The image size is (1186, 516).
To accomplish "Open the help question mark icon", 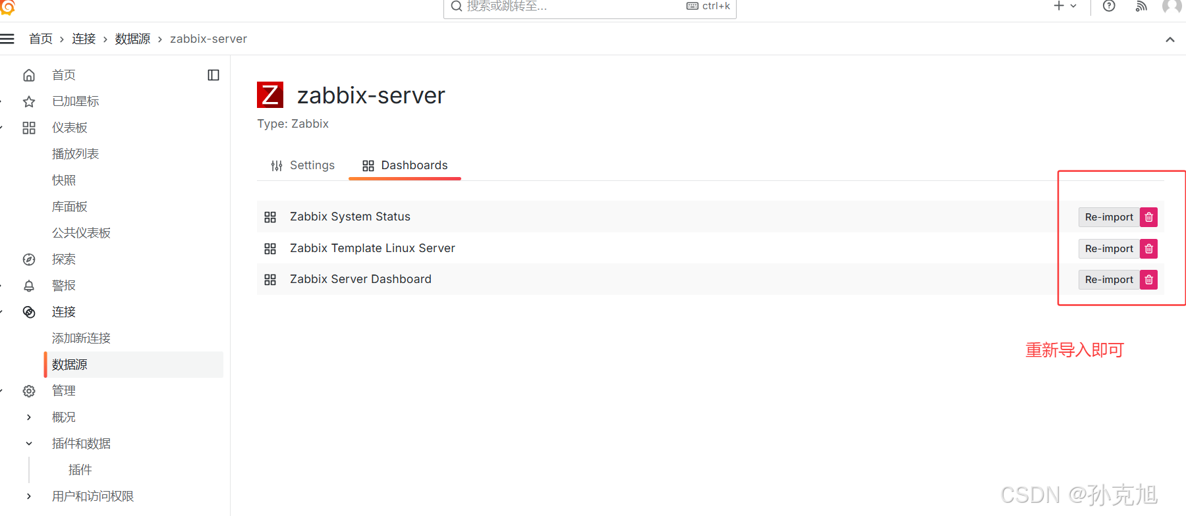I will pyautogui.click(x=1109, y=6).
